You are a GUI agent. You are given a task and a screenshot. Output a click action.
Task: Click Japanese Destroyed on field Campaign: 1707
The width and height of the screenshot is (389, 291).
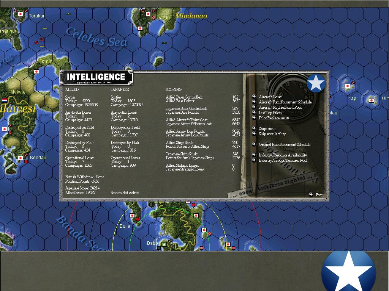tap(124, 135)
